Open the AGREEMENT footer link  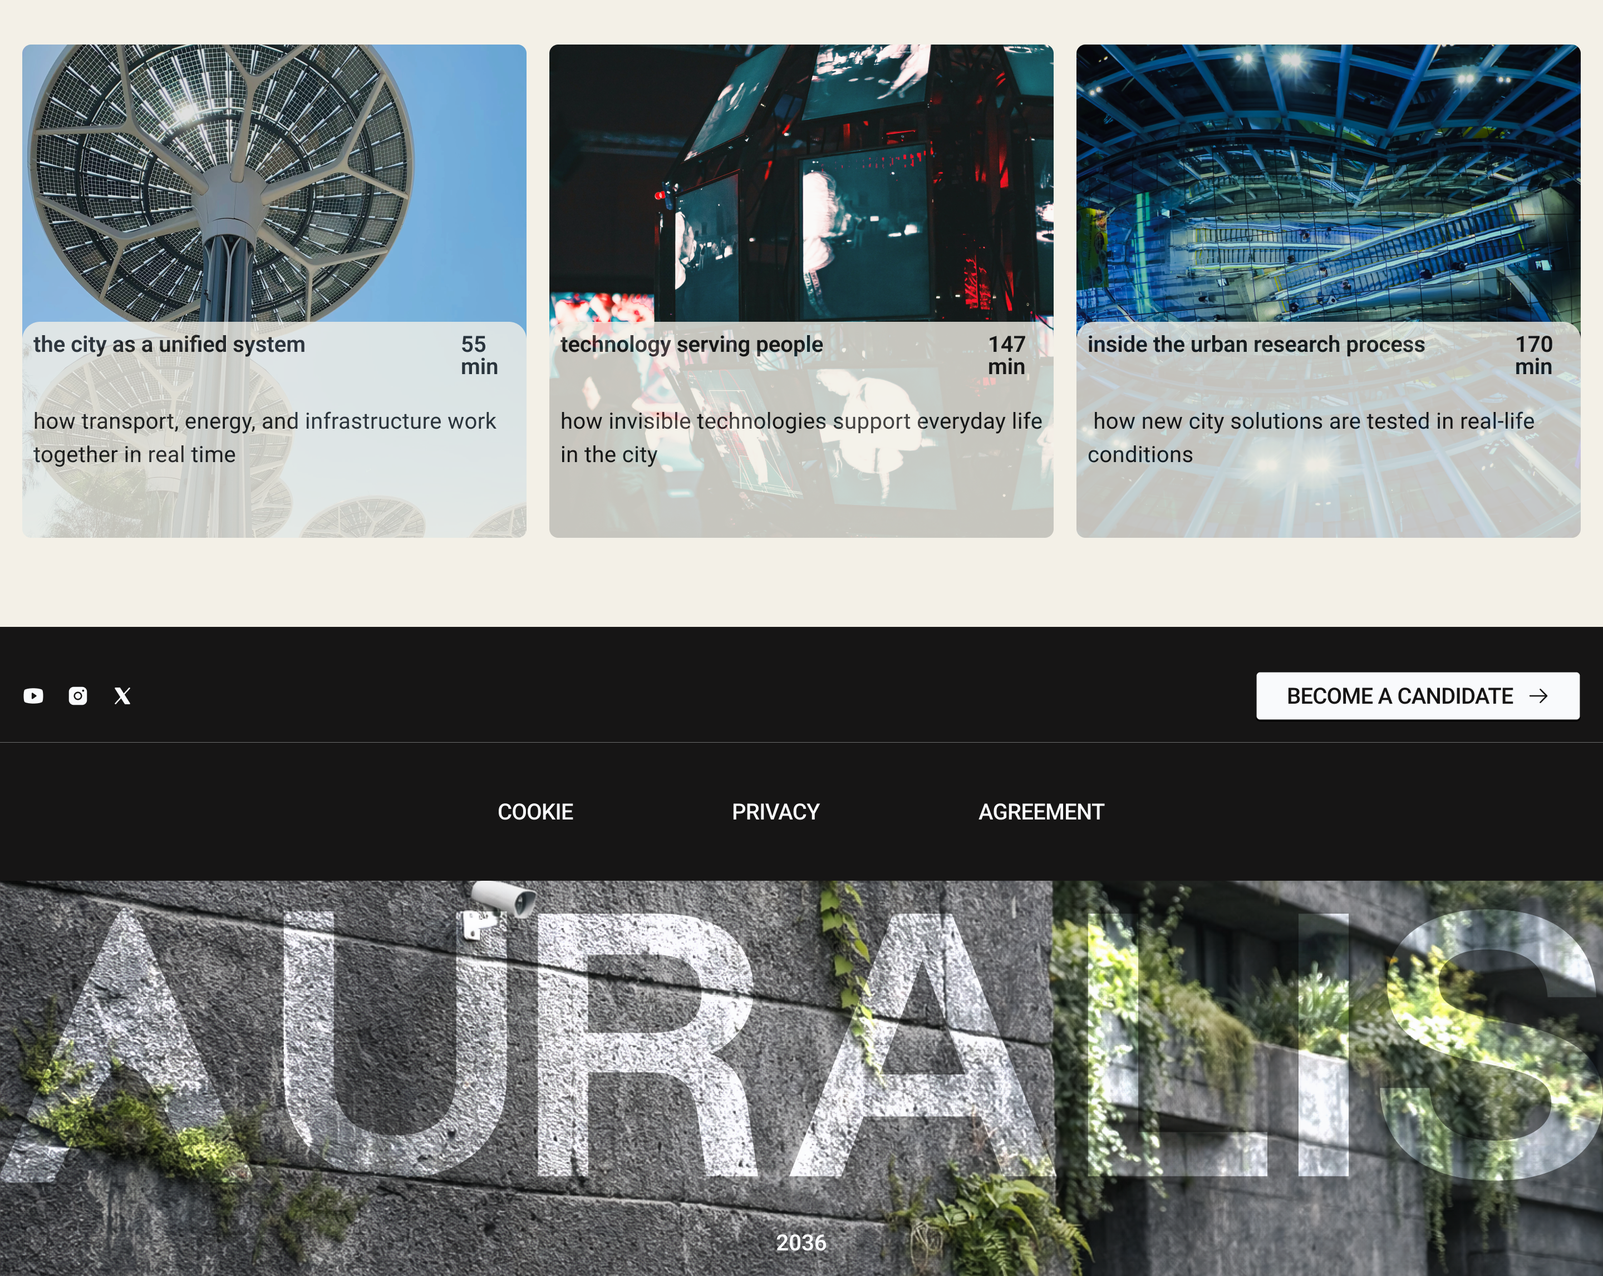click(x=1041, y=812)
